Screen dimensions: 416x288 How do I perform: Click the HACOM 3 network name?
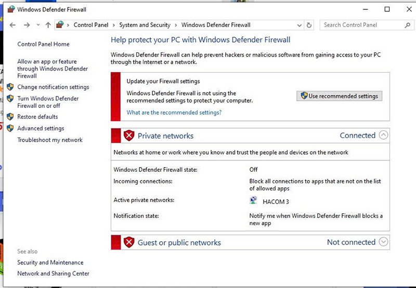coord(276,202)
